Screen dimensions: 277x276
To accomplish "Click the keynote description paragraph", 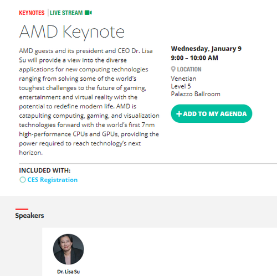I will tap(89, 102).
